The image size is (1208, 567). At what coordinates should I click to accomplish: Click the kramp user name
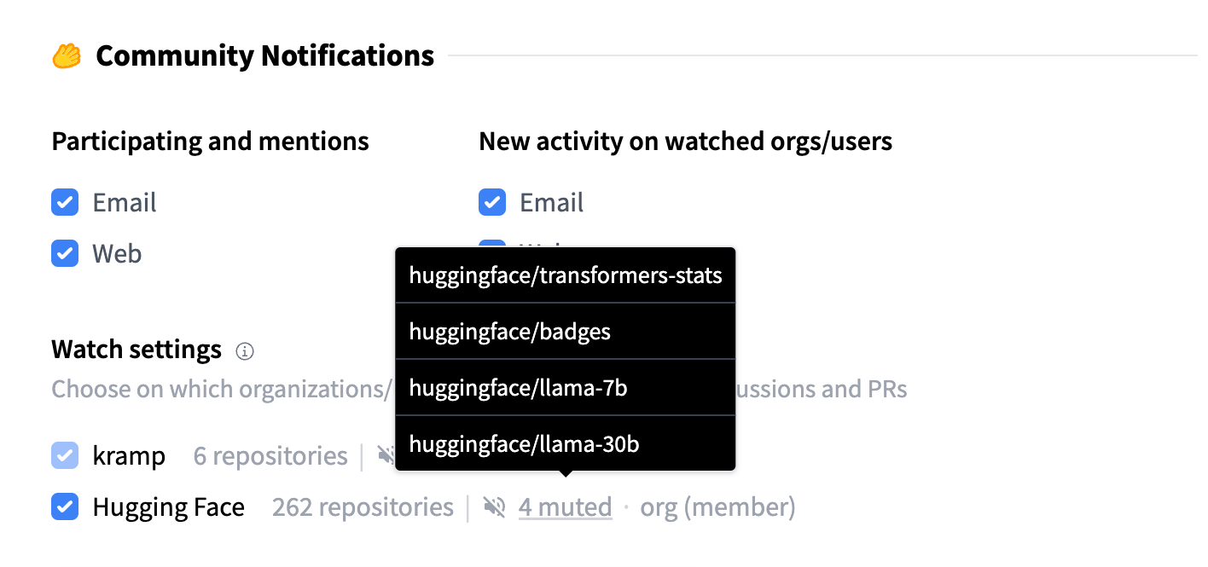coord(129,456)
